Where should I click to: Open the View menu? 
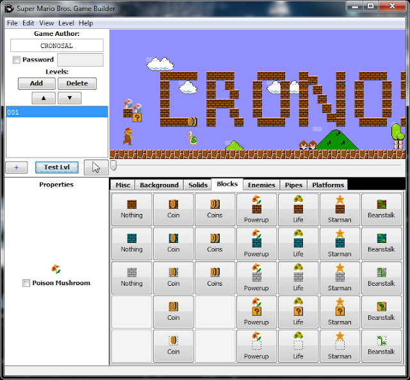(x=47, y=23)
